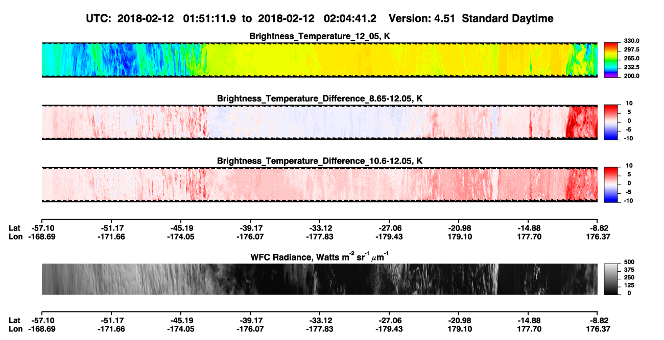Click latitude -39.17 beneath the WFC Radiance panel
The image size is (664, 340).
pos(250,320)
